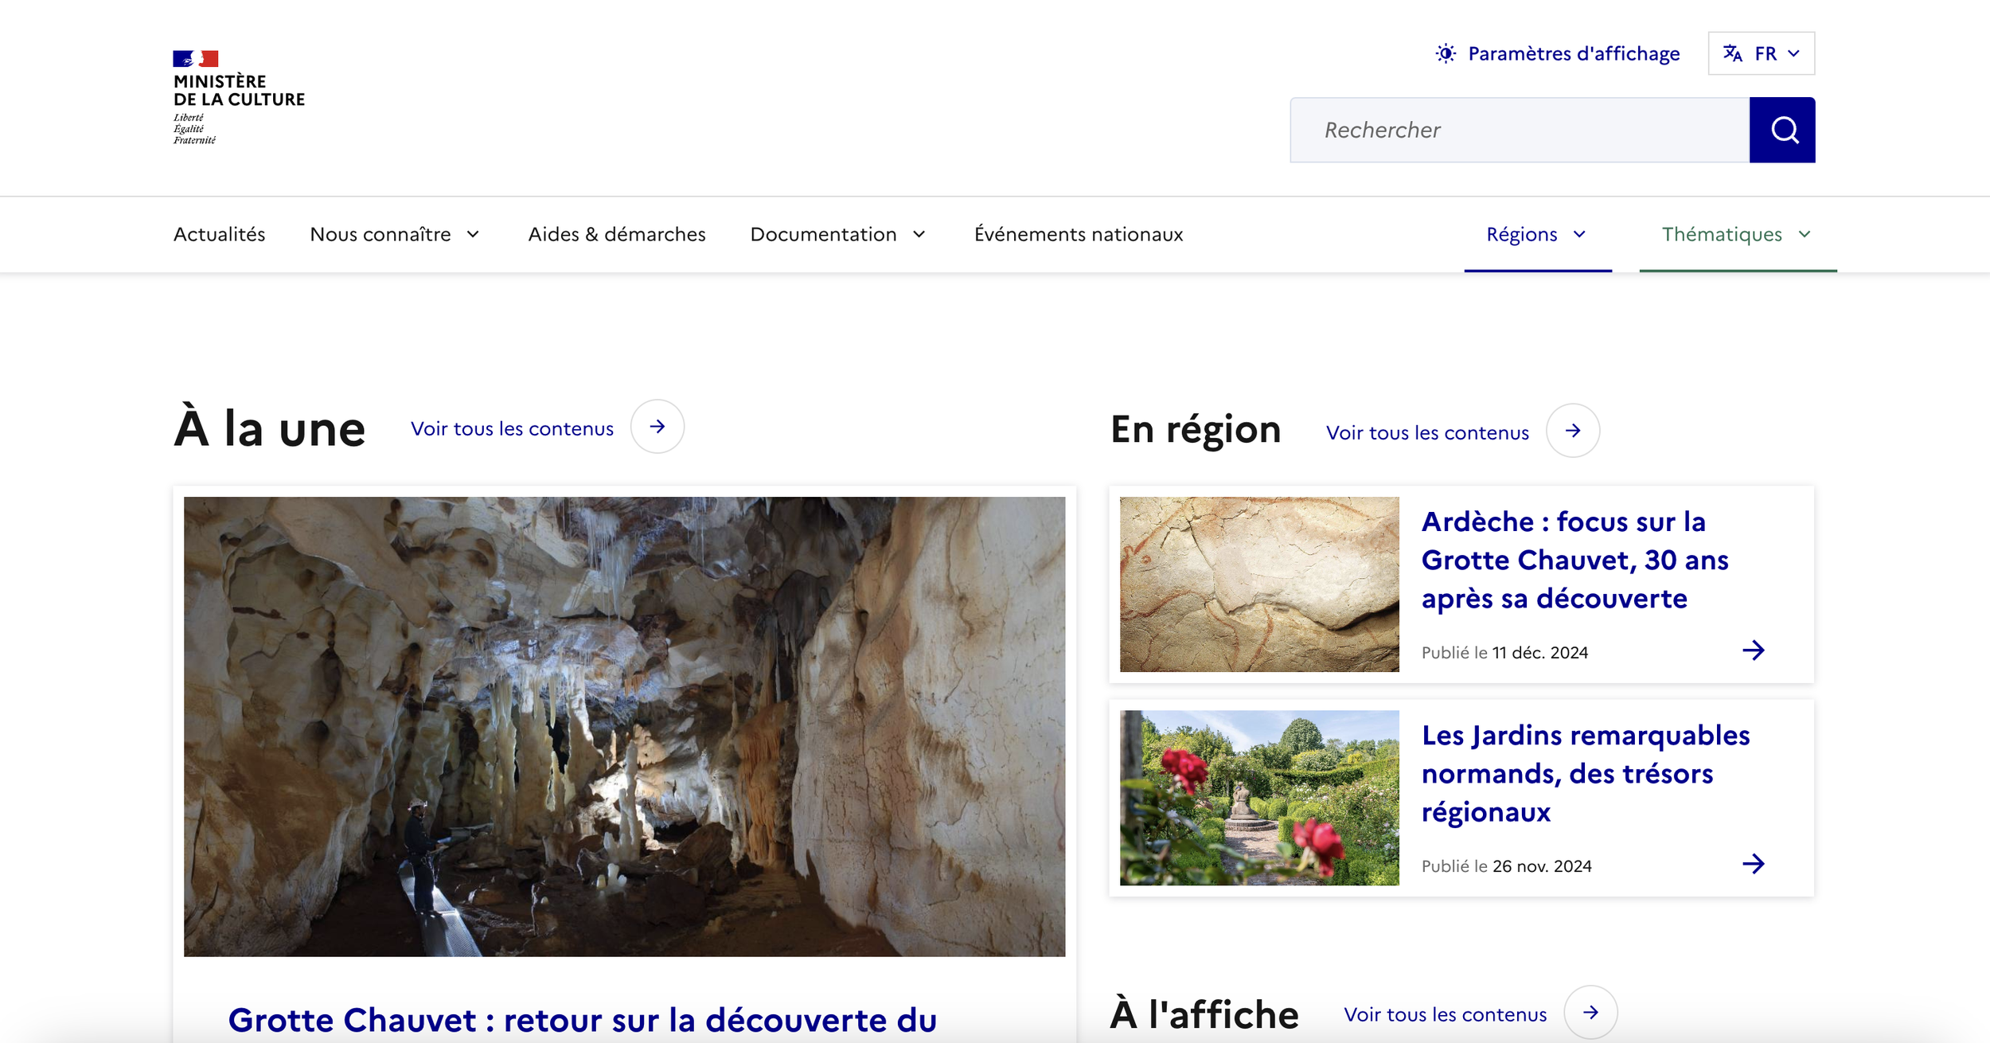Open Paramètres d'affichage link

(x=1558, y=53)
